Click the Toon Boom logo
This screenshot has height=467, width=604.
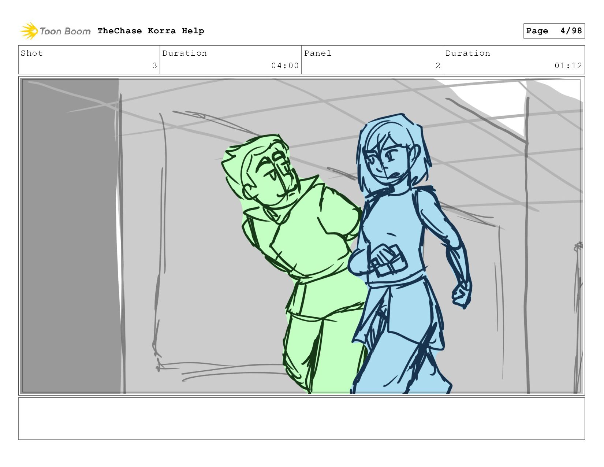(55, 31)
